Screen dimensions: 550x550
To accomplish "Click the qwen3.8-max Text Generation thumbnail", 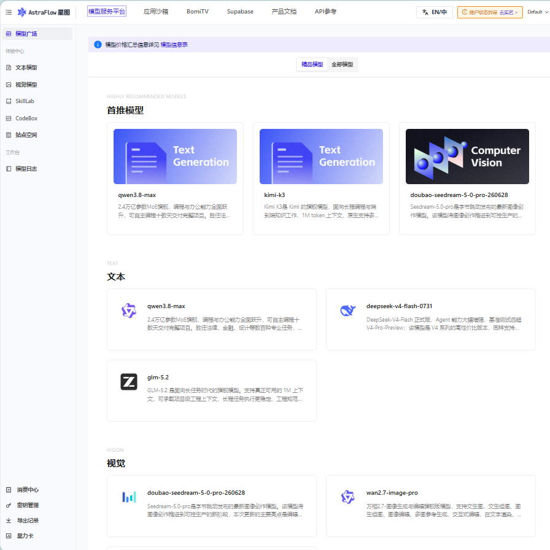I will point(175,157).
